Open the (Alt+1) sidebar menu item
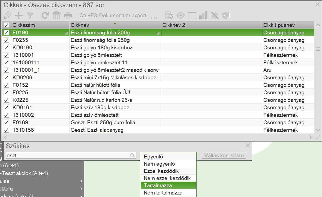Image resolution: width=322 pixels, height=197 pixels. click(9, 165)
